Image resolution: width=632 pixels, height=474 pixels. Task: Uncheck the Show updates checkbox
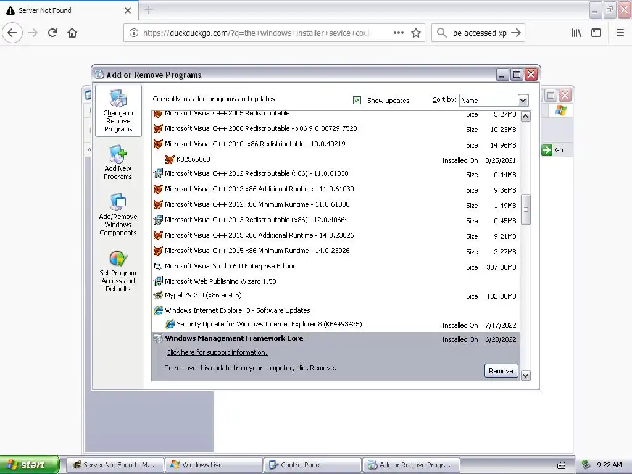point(357,101)
